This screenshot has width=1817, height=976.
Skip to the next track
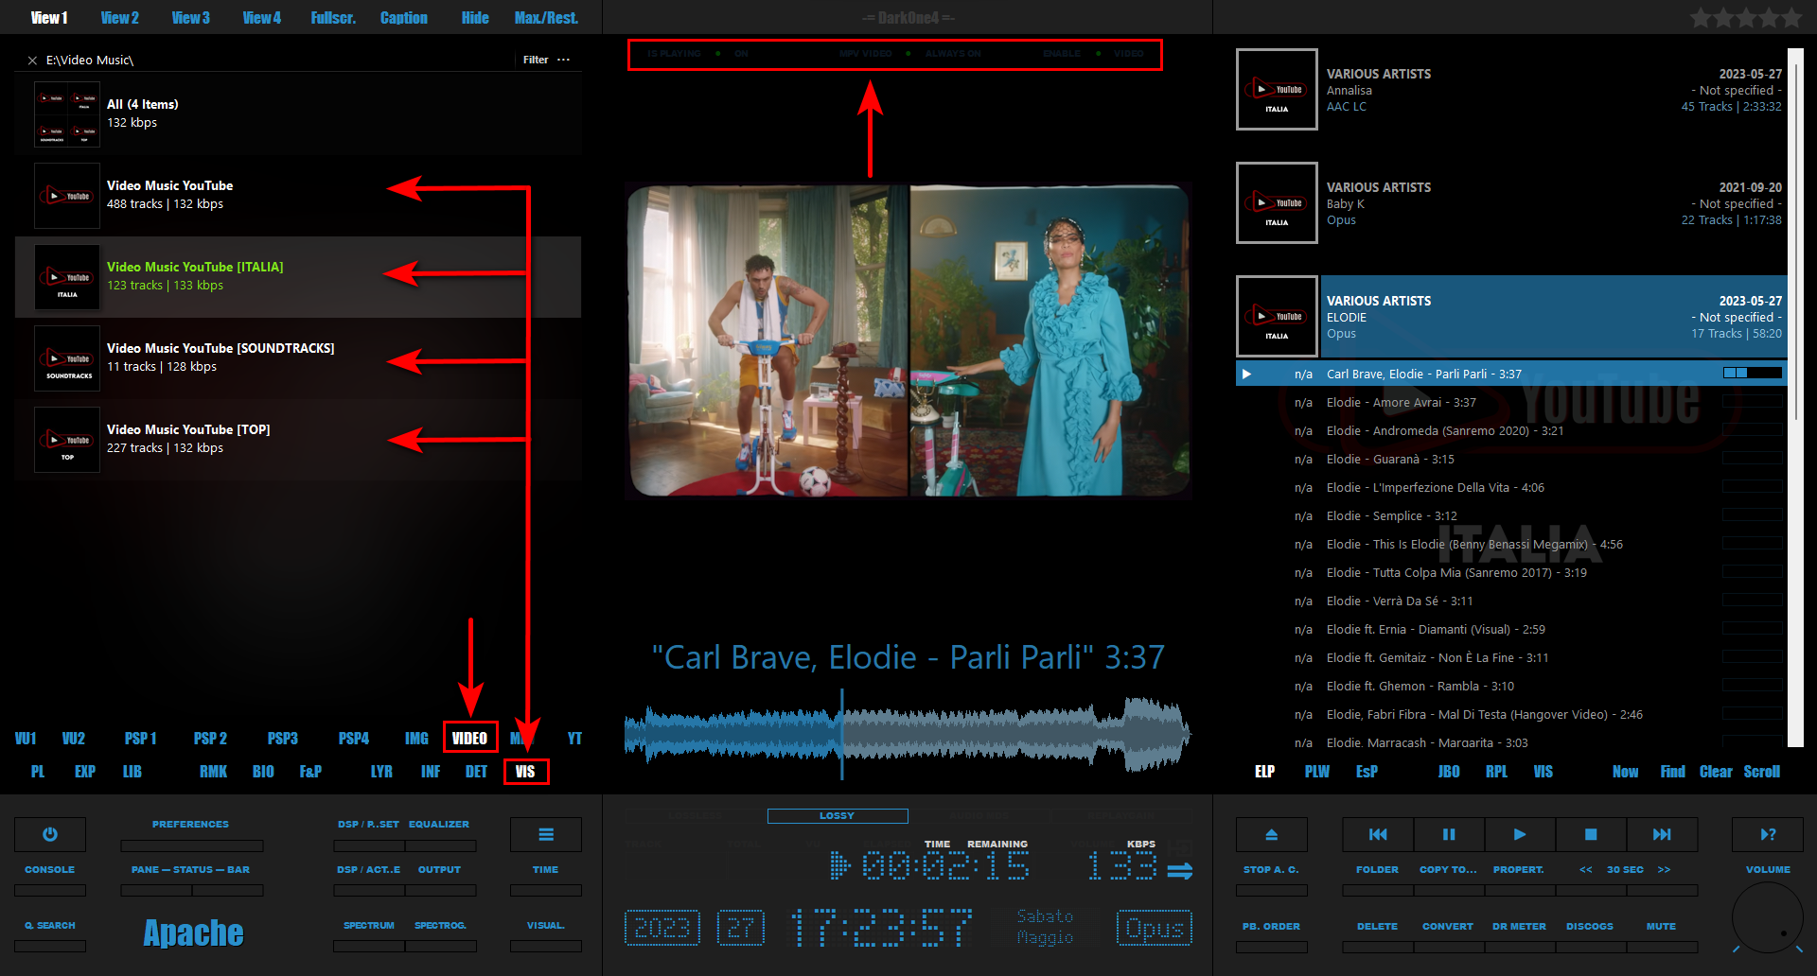point(1662,834)
